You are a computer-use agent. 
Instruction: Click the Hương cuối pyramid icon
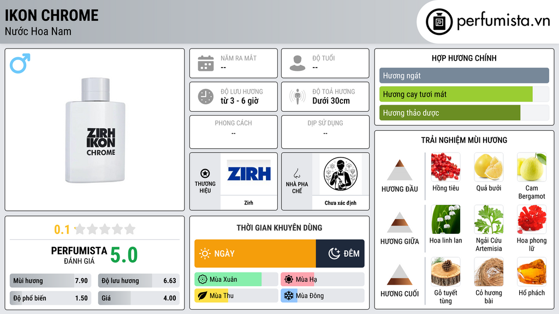point(400,275)
